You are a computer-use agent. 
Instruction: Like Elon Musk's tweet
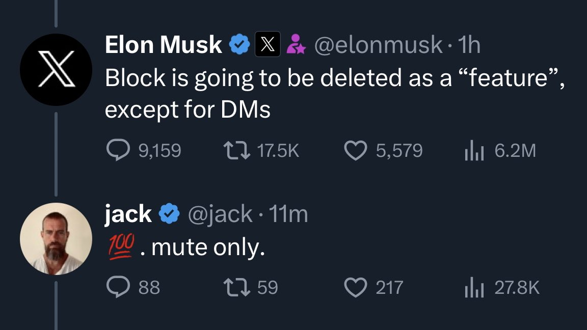click(x=357, y=149)
